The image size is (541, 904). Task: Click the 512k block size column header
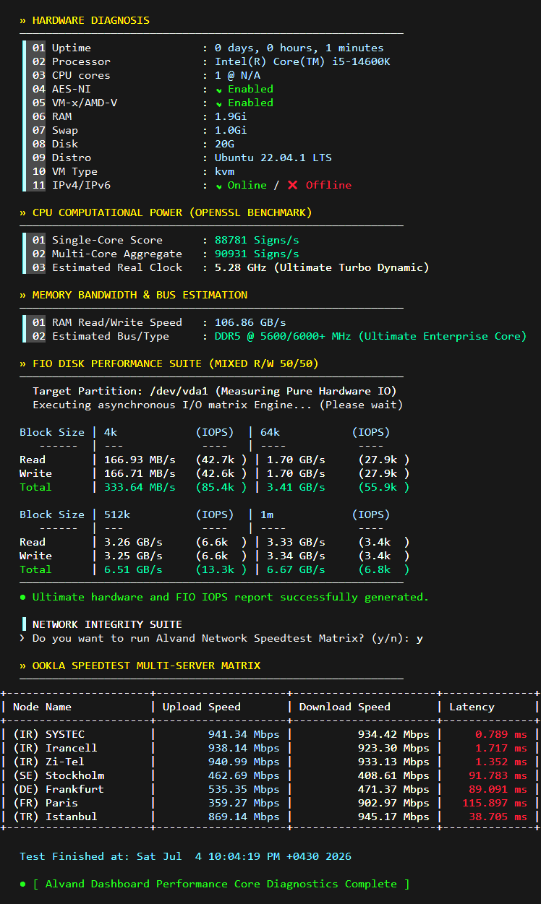[117, 515]
